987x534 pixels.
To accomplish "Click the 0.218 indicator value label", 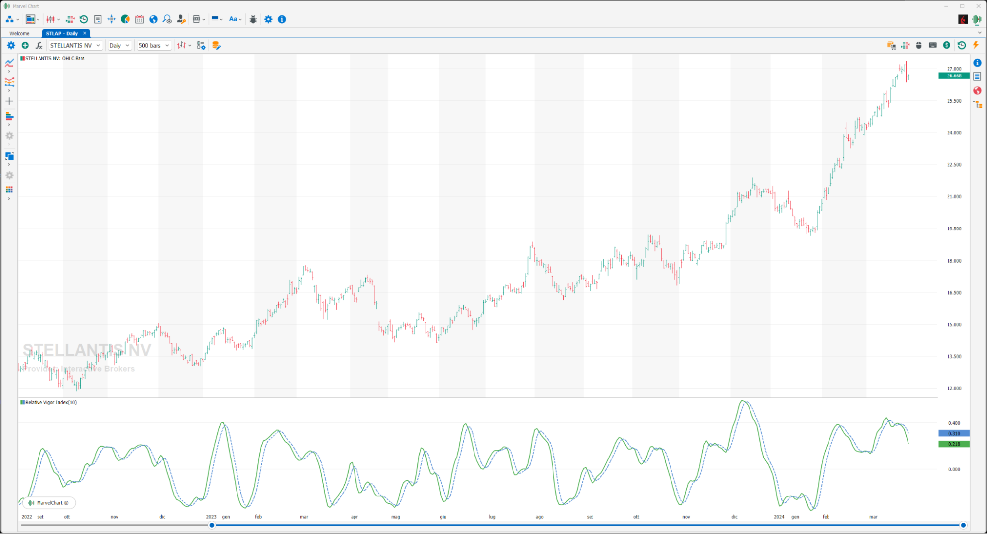I will pos(953,444).
